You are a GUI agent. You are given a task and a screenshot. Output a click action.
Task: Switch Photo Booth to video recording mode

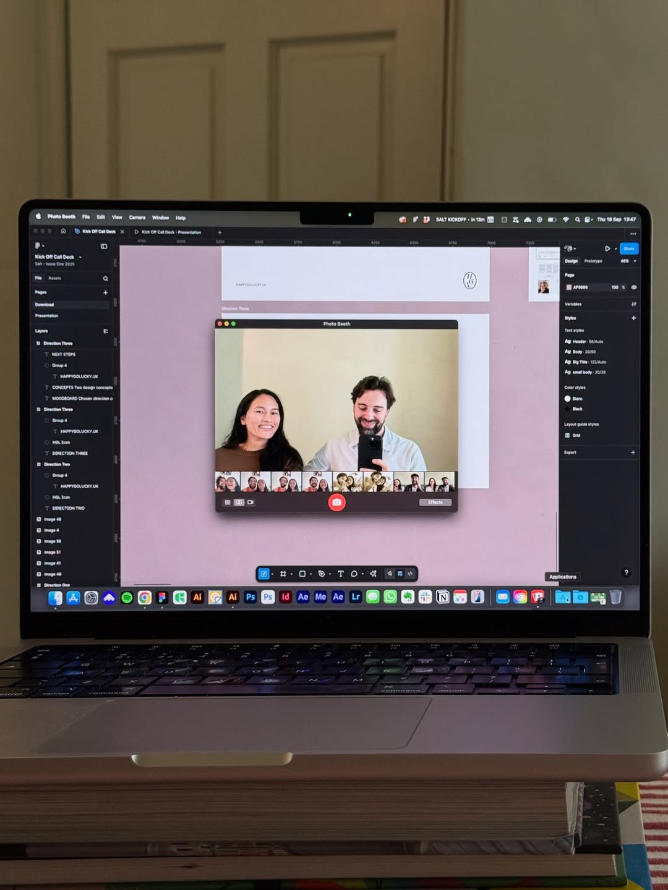(x=250, y=502)
